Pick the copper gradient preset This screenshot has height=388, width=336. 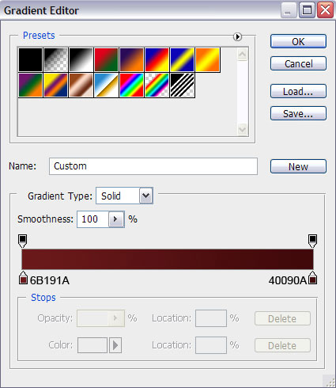coord(81,85)
